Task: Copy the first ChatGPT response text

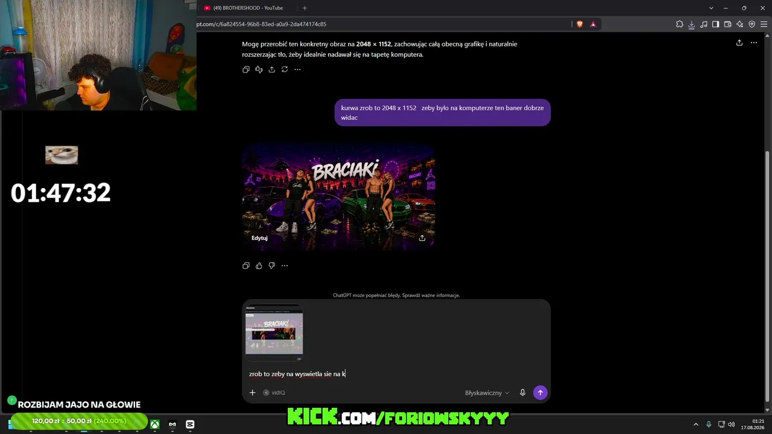Action: tap(246, 69)
